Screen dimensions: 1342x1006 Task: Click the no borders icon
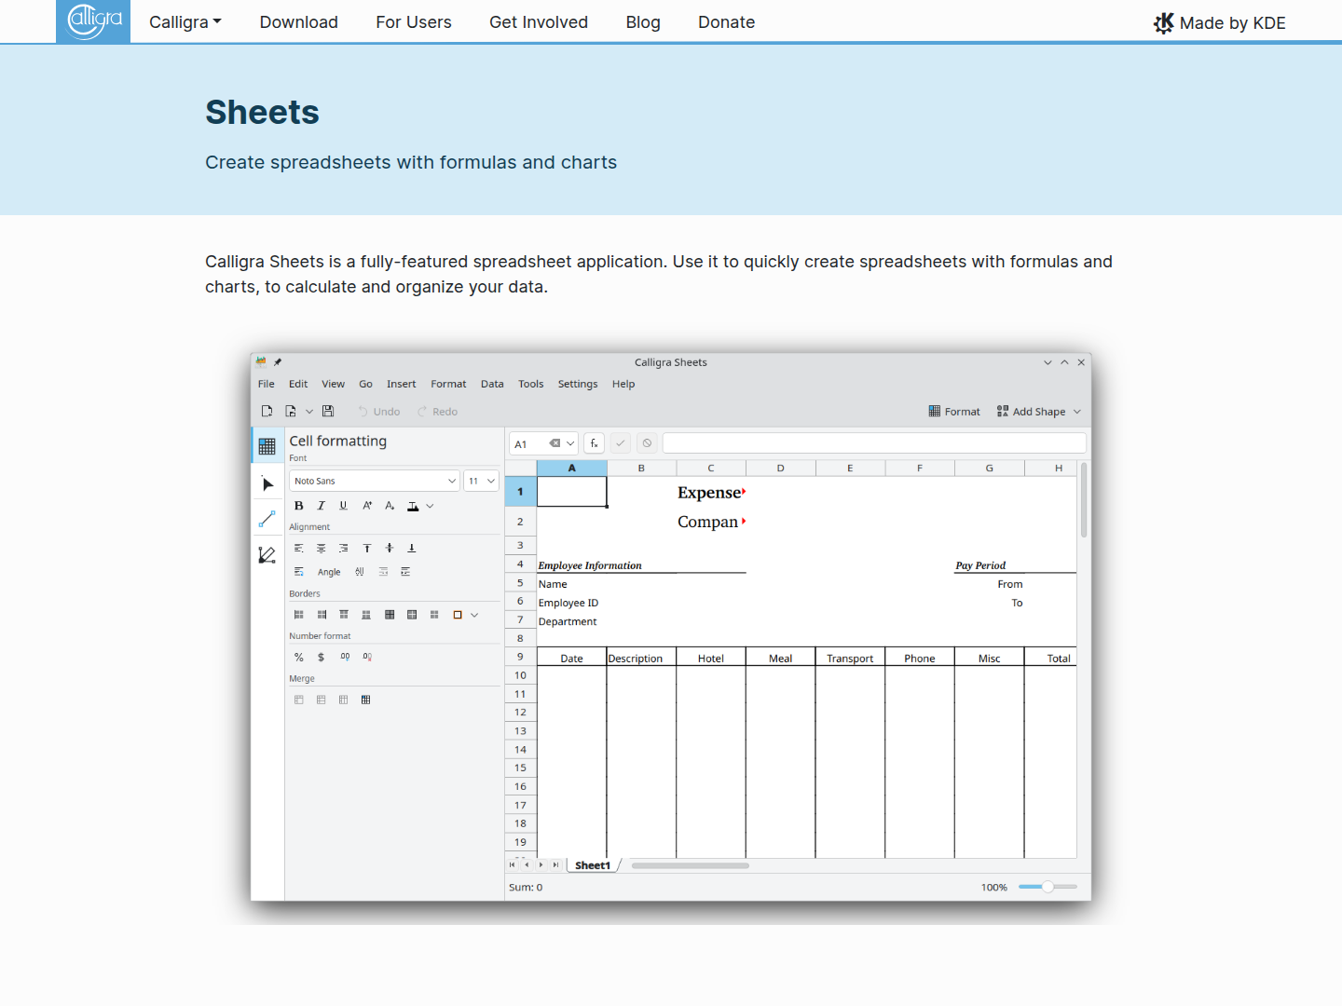pos(434,615)
